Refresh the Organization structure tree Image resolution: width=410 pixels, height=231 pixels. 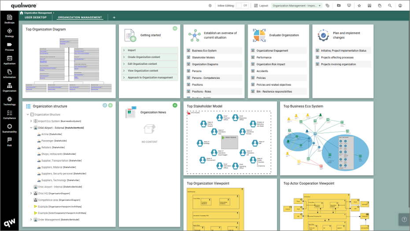pos(105,105)
